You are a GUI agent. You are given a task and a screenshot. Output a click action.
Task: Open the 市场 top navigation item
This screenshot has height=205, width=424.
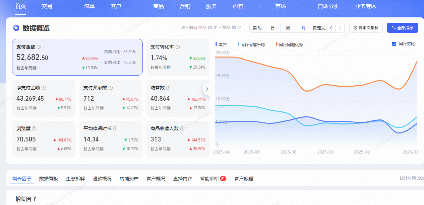[x=281, y=6]
